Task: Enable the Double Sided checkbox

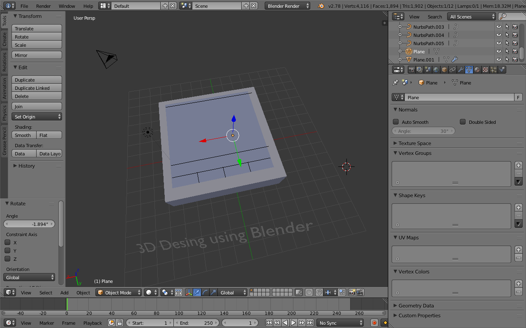Action: point(463,122)
